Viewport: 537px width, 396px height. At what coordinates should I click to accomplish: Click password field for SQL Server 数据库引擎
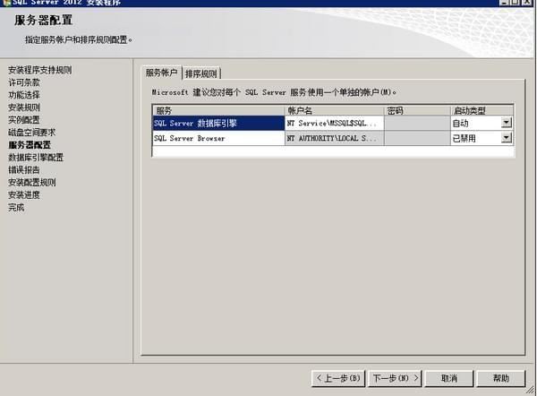coord(417,123)
